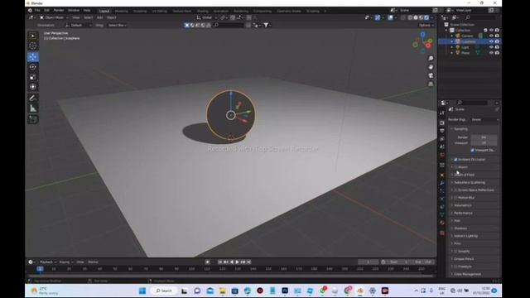Open the timeline Keying menu
530x298 pixels.
point(65,262)
